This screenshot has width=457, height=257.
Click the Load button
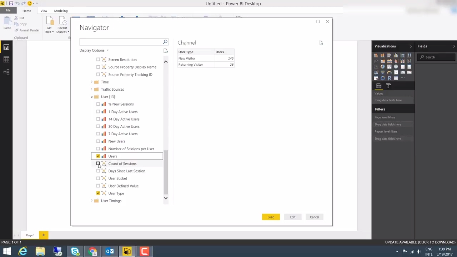tap(271, 217)
